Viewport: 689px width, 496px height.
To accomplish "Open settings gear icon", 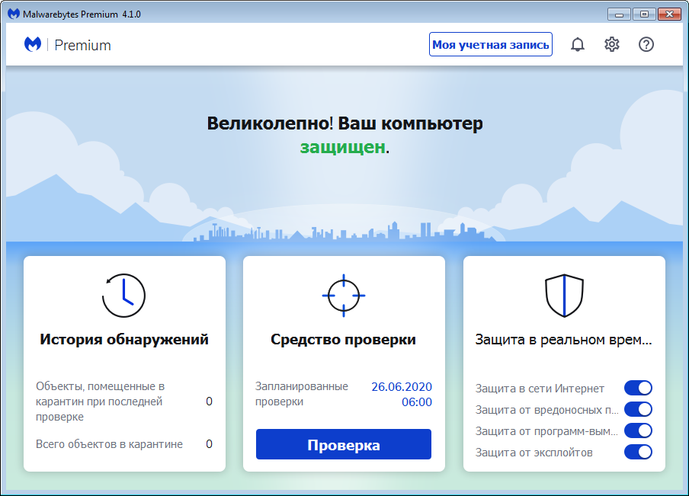I will click(x=612, y=45).
